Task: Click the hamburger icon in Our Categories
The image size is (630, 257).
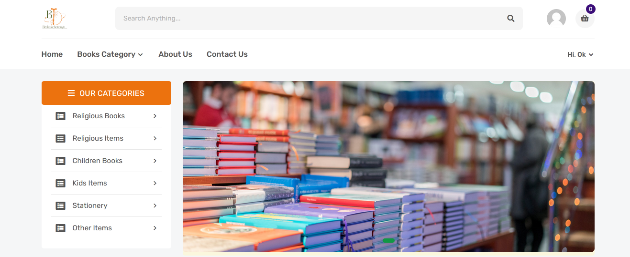Action: click(x=71, y=93)
